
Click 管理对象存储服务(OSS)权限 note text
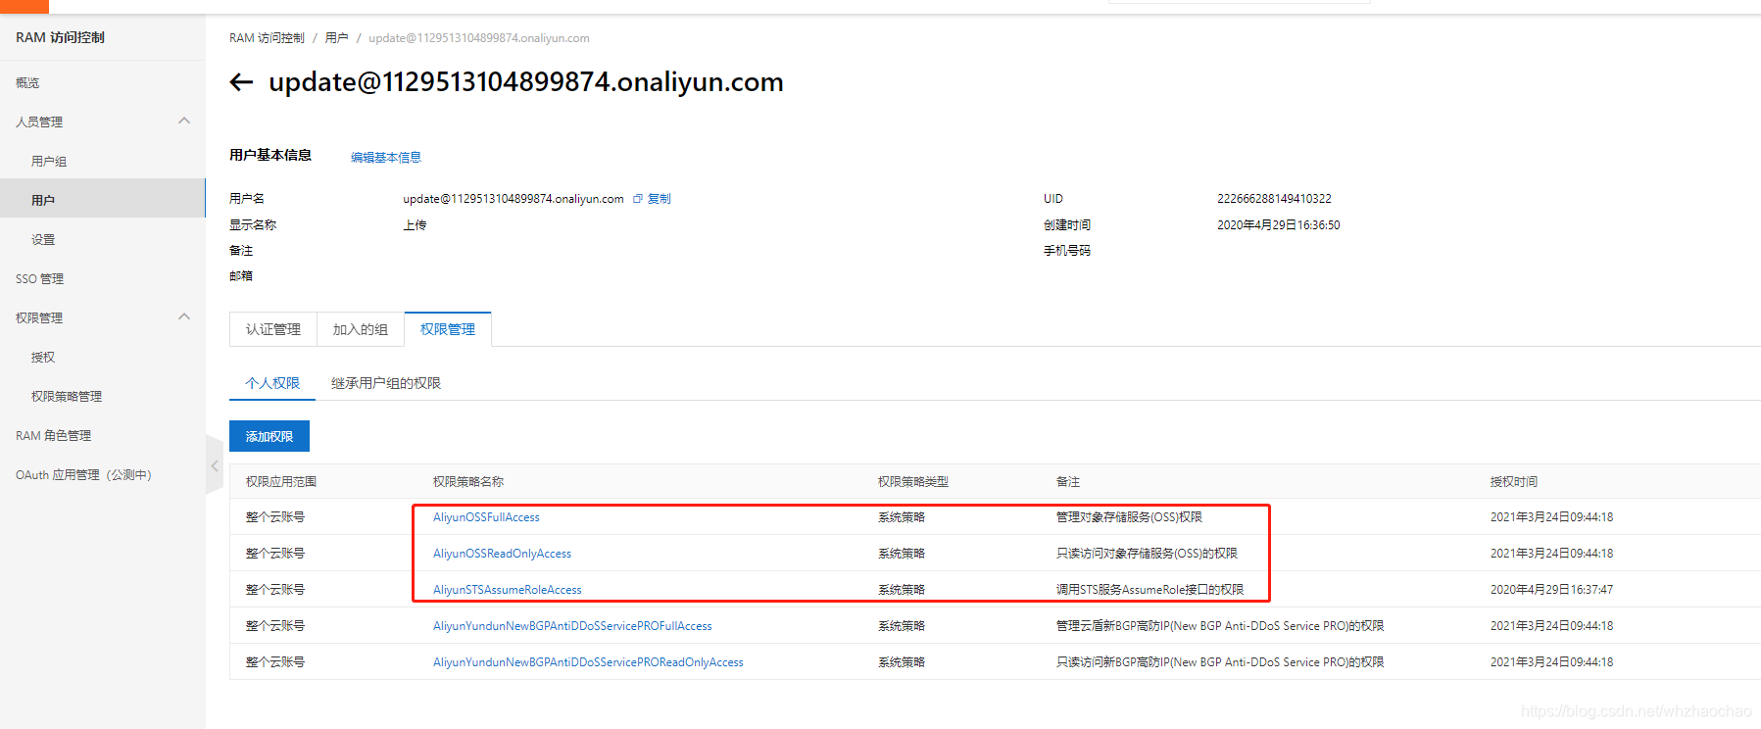point(1129,517)
